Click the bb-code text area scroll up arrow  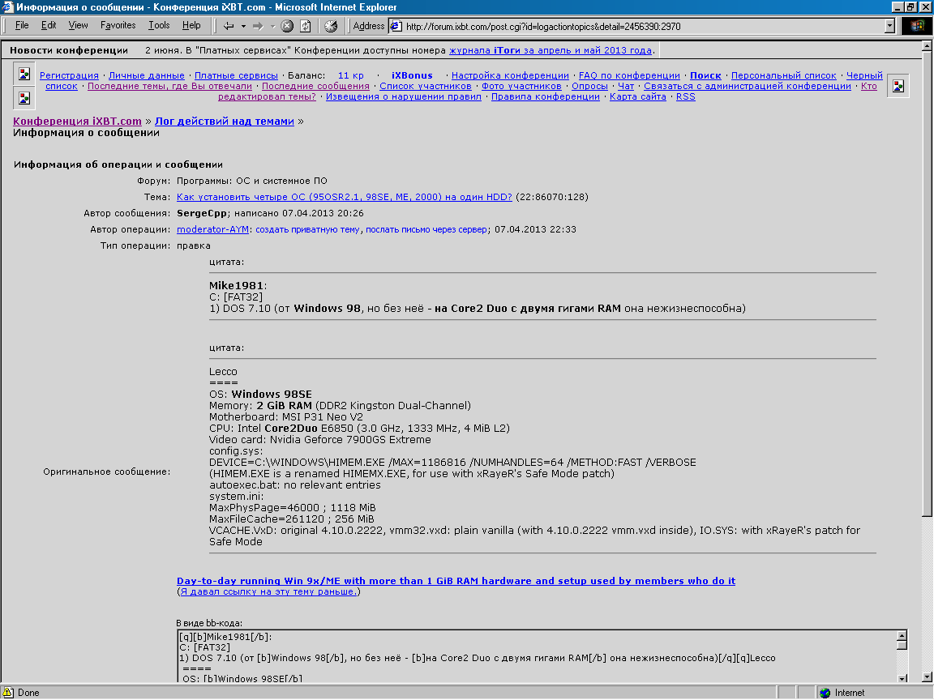[x=902, y=636]
